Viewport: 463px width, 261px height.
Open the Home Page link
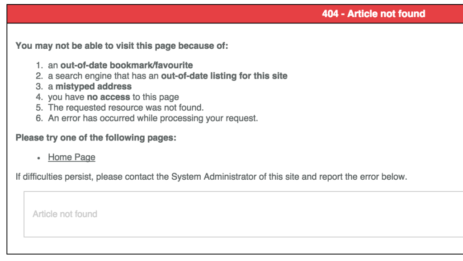[x=71, y=157]
